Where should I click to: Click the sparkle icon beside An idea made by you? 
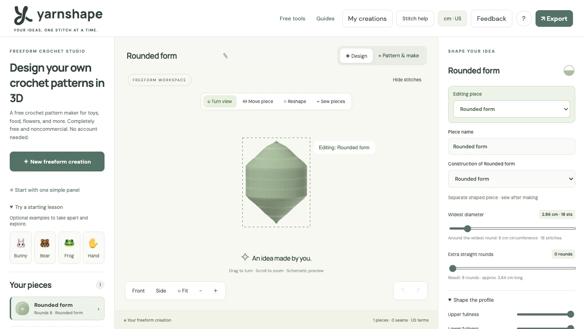coord(245,257)
